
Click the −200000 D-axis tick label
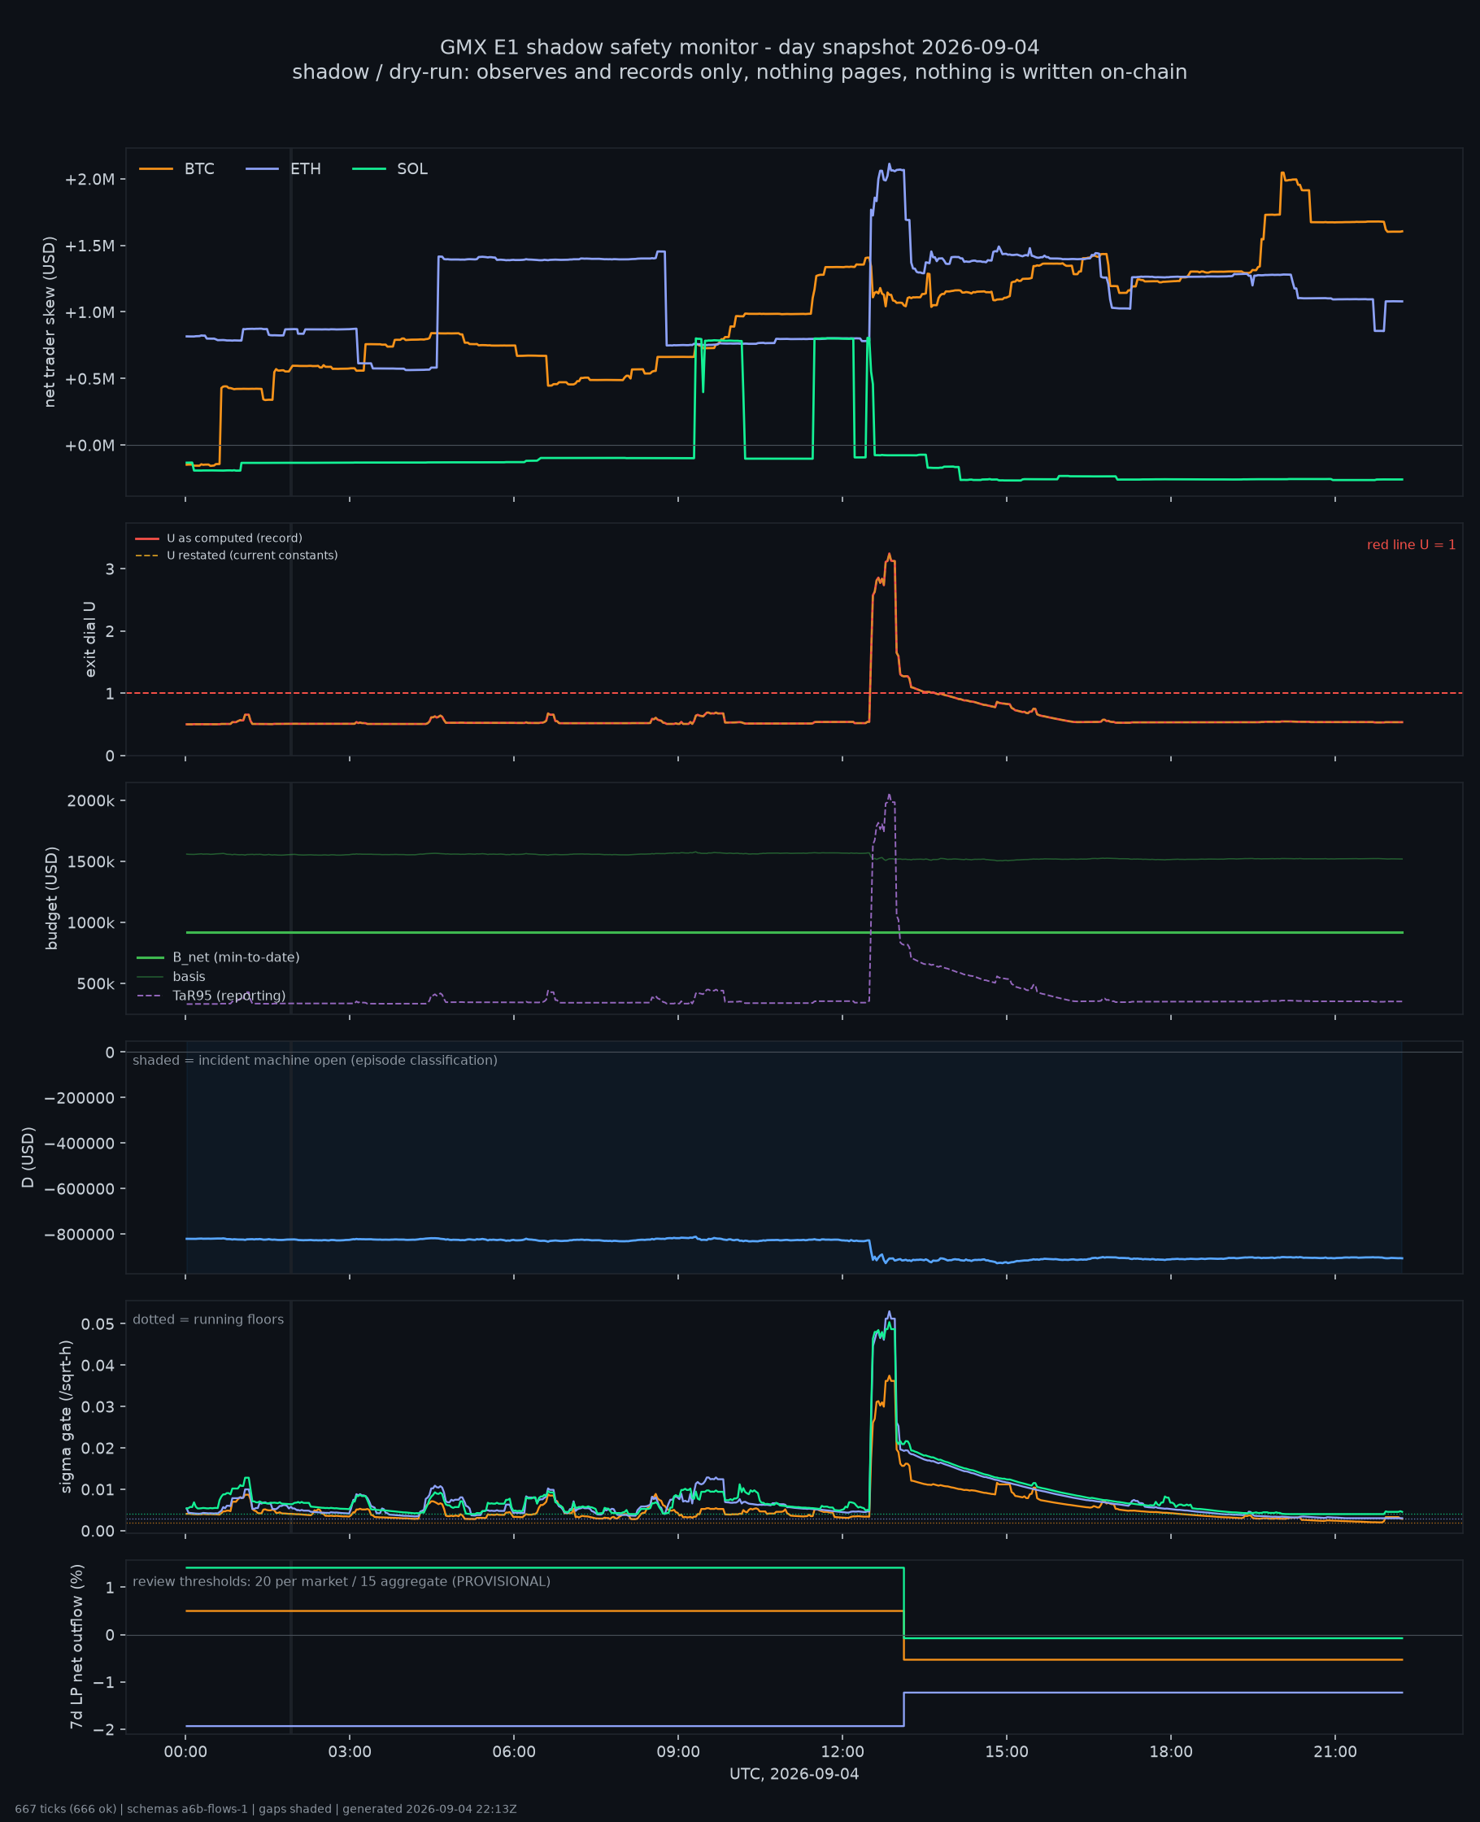[x=80, y=1098]
